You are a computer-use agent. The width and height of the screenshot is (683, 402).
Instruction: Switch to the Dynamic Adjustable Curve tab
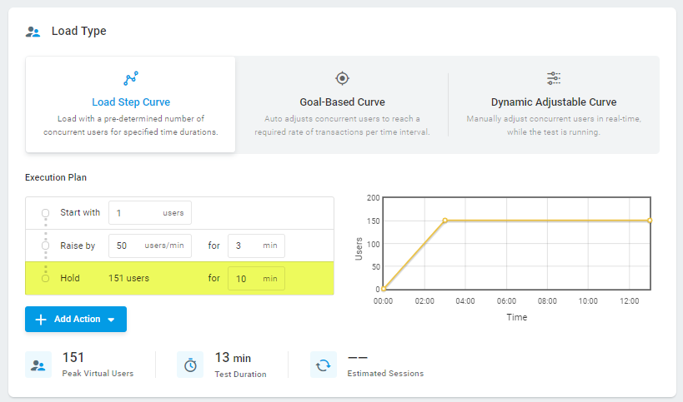click(x=554, y=104)
